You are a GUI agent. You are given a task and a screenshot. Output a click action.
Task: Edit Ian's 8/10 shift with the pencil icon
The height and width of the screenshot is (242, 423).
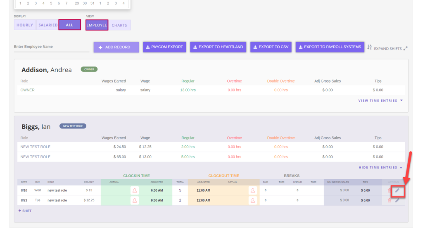tap(398, 190)
